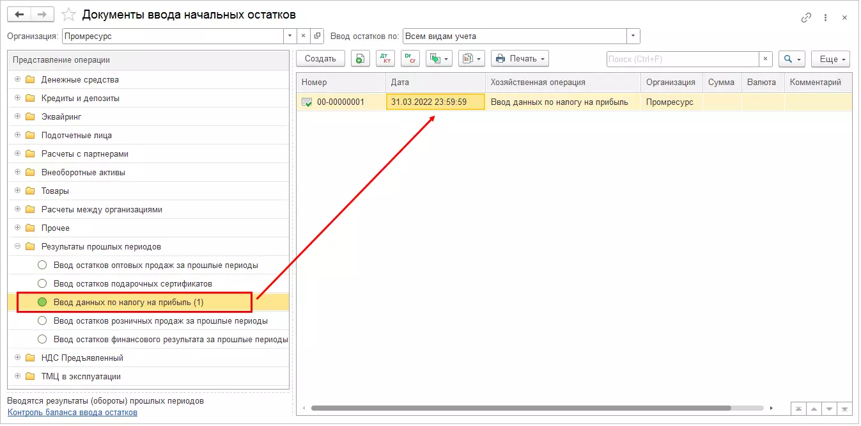Jump to the first row of the list
861x426 pixels.
(798, 408)
